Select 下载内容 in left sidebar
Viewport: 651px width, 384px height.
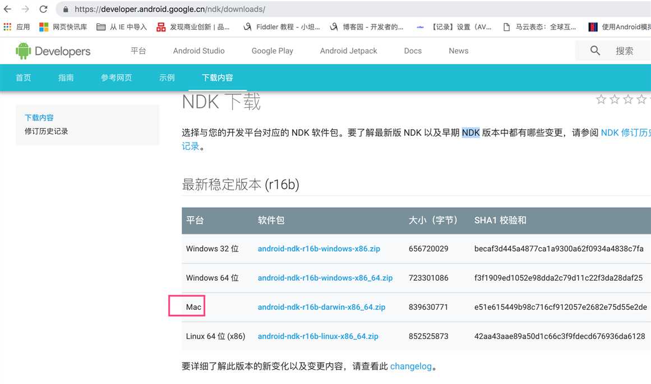39,117
